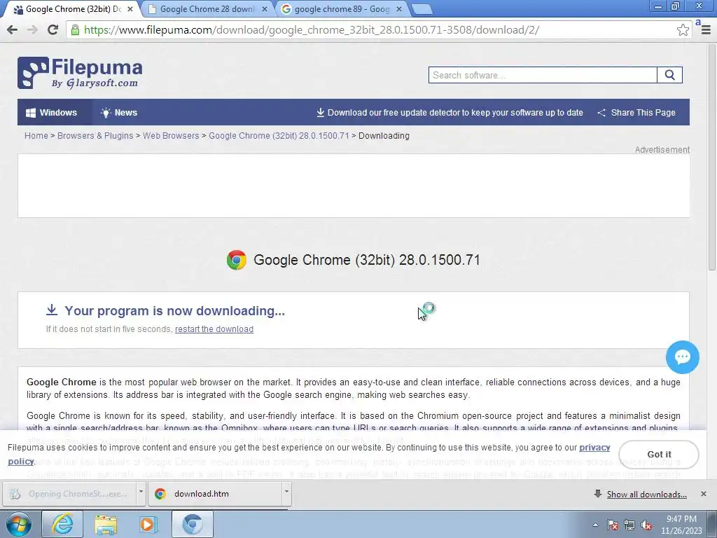Click the Chrome taskbar icon
This screenshot has width=717, height=538.
click(192, 524)
